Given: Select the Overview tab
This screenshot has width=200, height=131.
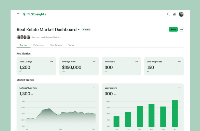Looking at the screenshot, I should click(24, 45).
